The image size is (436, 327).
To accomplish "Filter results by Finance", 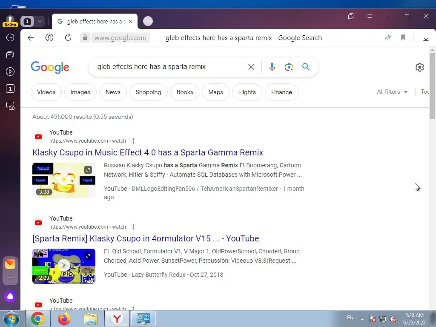I will tap(281, 92).
